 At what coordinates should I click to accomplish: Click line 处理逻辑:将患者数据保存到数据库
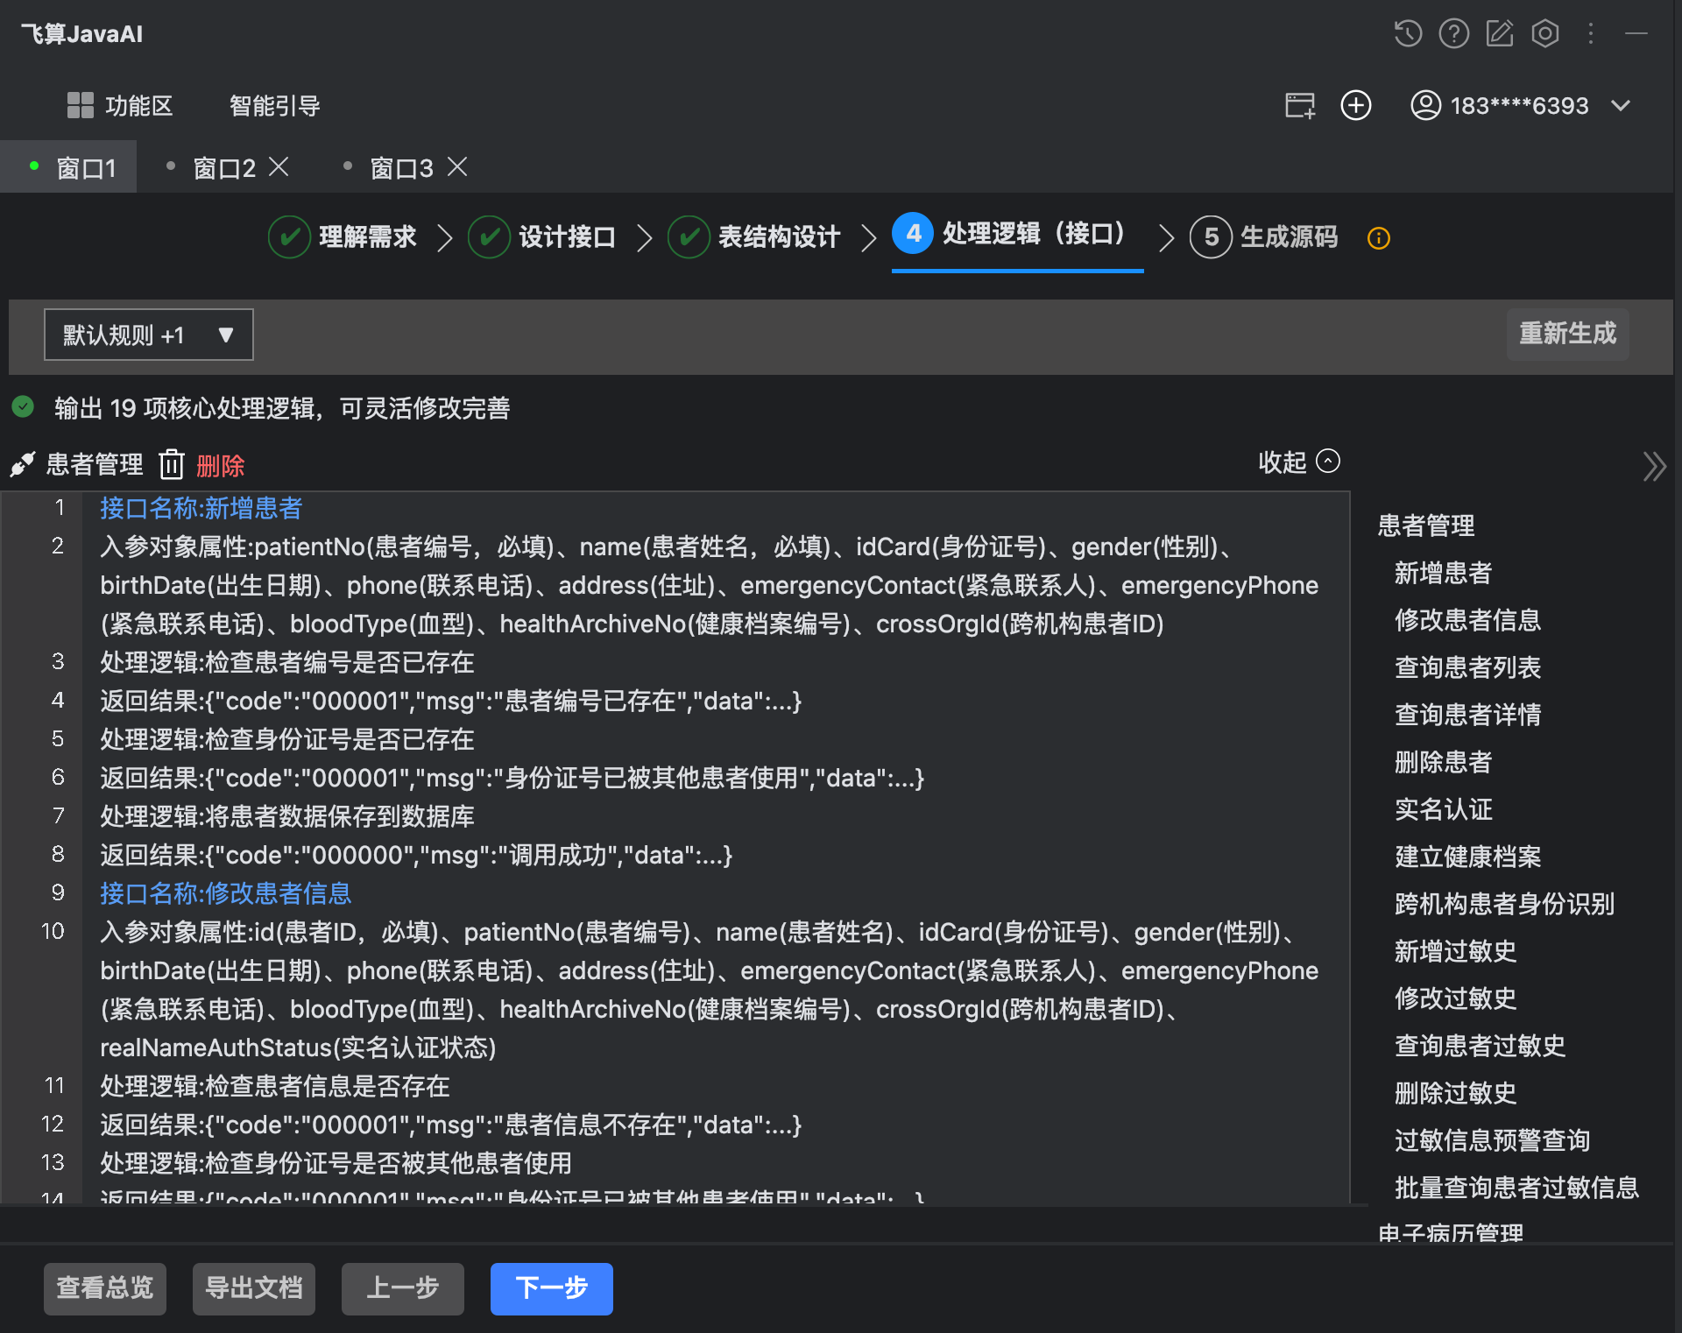[287, 816]
